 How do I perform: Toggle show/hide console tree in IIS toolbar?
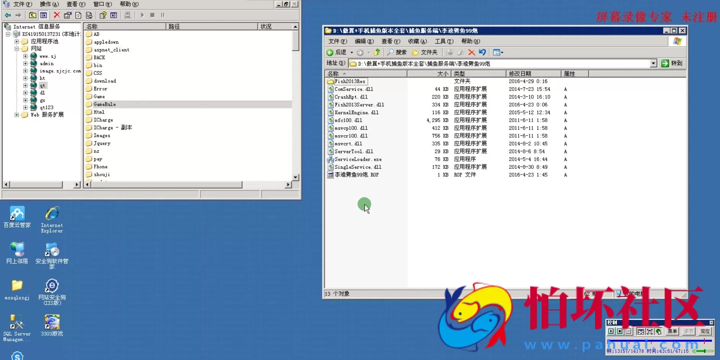coord(44,15)
